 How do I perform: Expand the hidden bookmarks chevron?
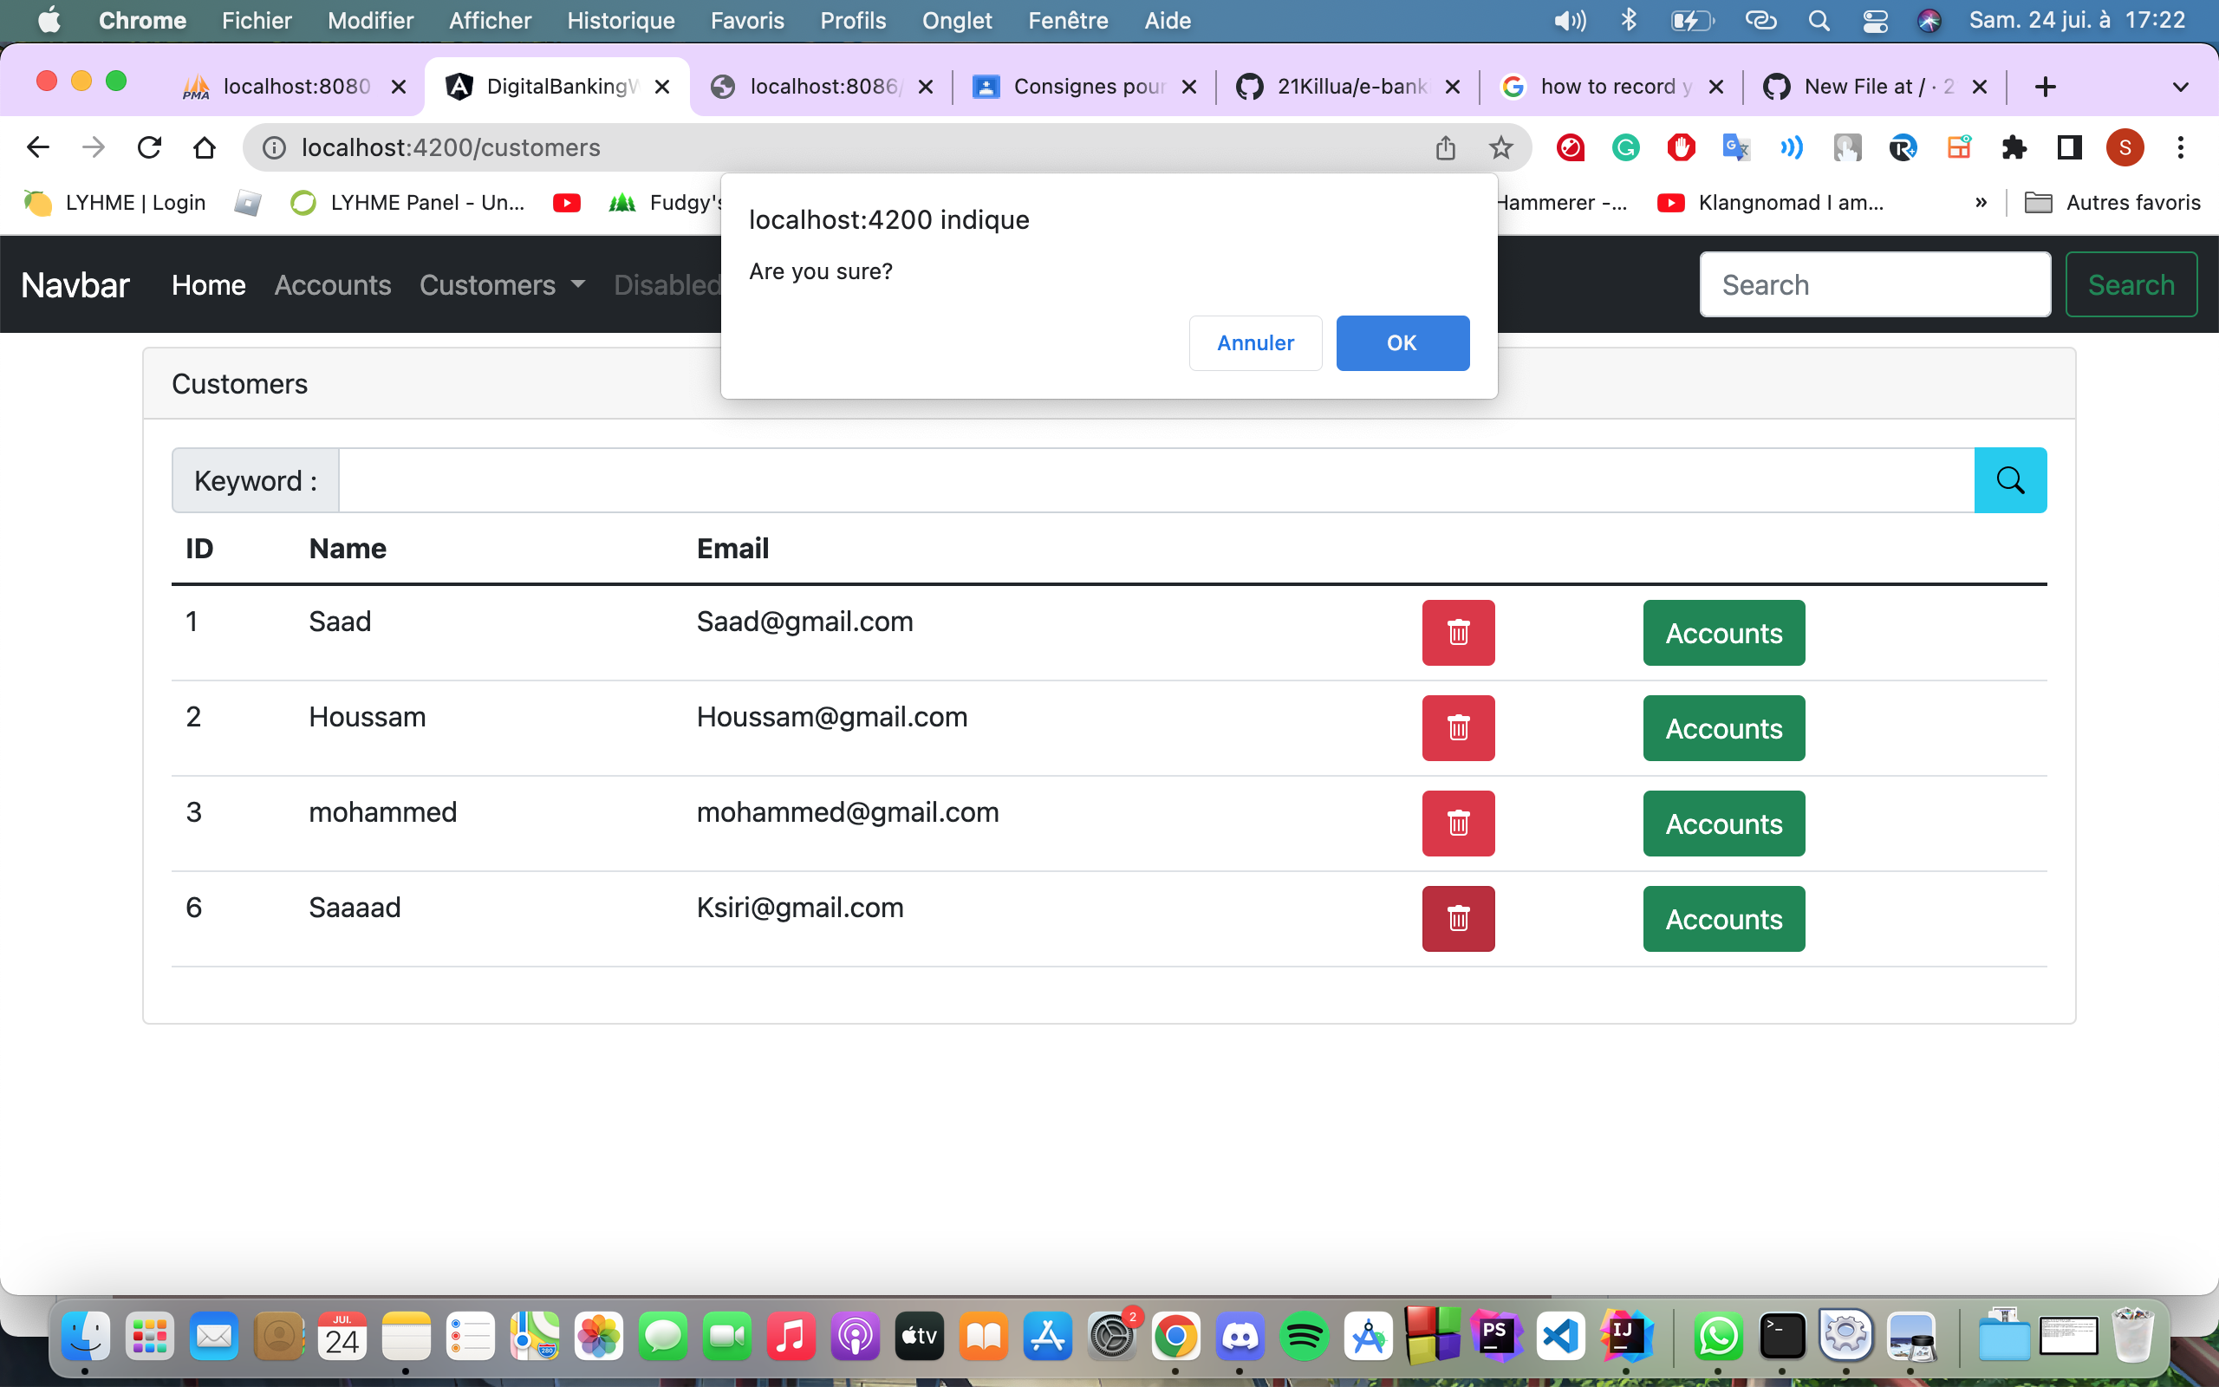pos(1981,203)
